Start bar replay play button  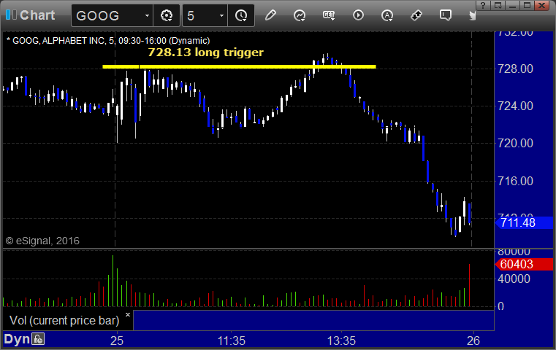point(358,15)
